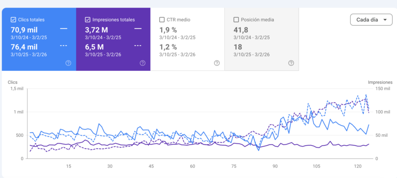
Task: Open the Posición media help icon
Action: 291,63
